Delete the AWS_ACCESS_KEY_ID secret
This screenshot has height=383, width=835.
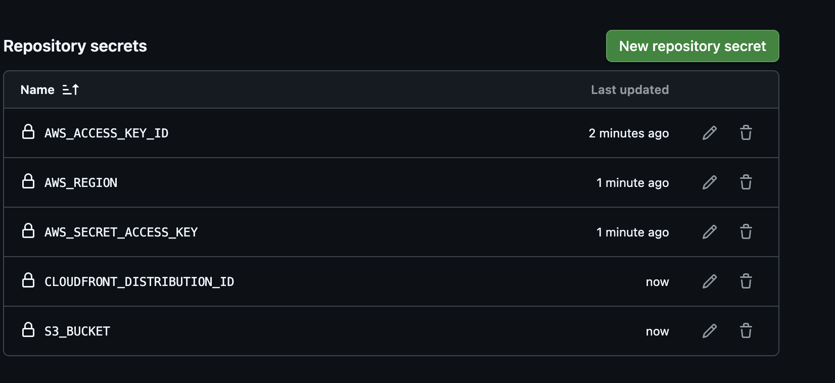point(746,133)
